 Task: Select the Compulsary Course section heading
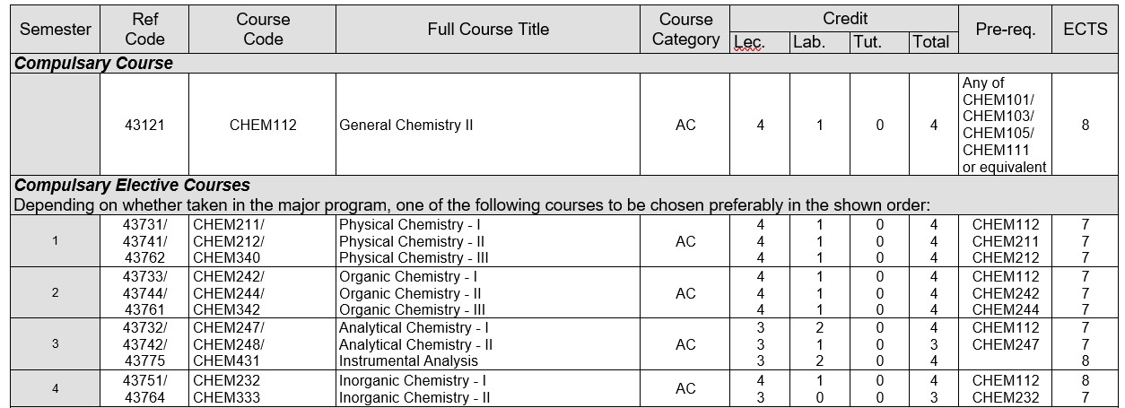[x=94, y=64]
